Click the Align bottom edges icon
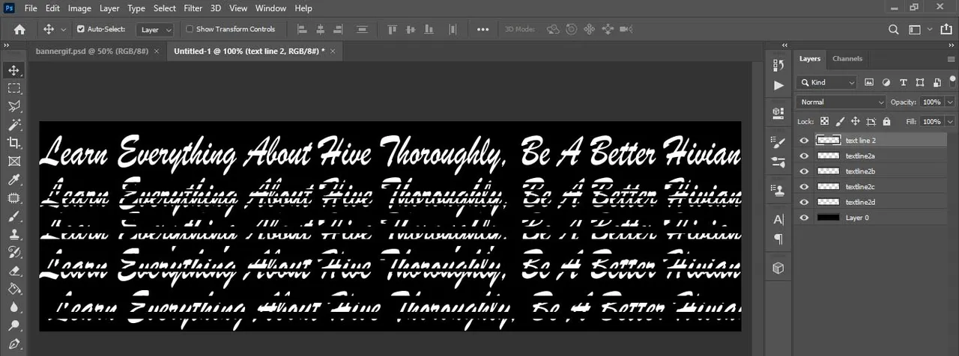Screen dimensions: 959x356 pyautogui.click(x=428, y=29)
